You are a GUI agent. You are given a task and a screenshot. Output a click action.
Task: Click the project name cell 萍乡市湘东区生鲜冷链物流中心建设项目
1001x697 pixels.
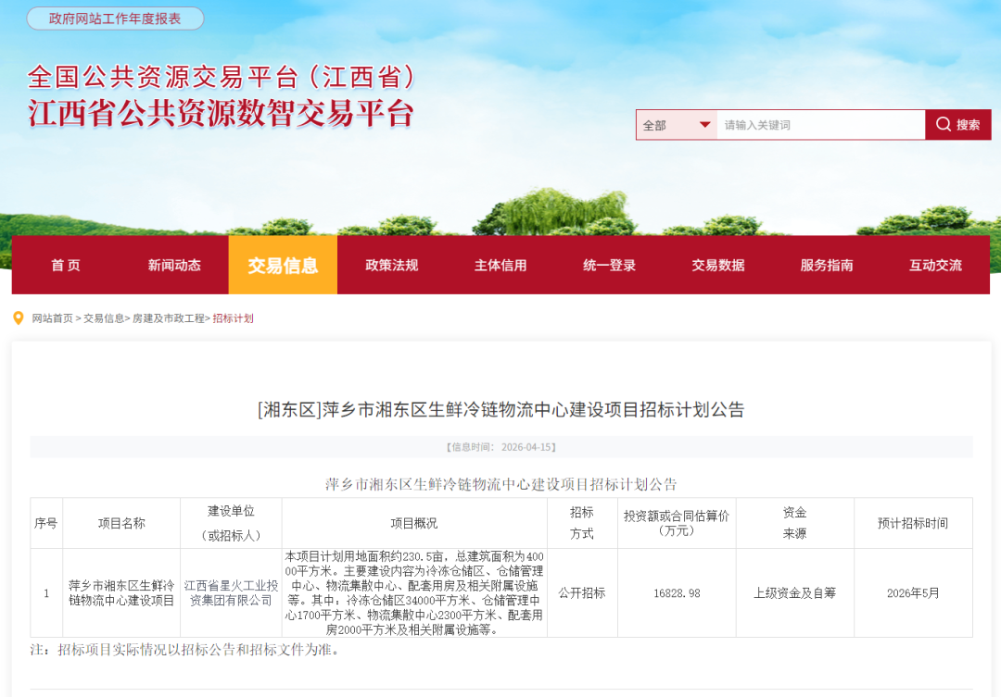point(121,593)
